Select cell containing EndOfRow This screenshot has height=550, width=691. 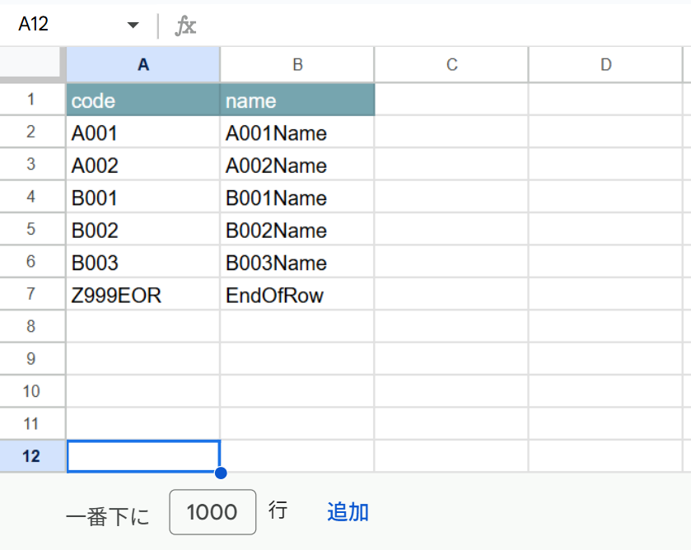point(297,295)
